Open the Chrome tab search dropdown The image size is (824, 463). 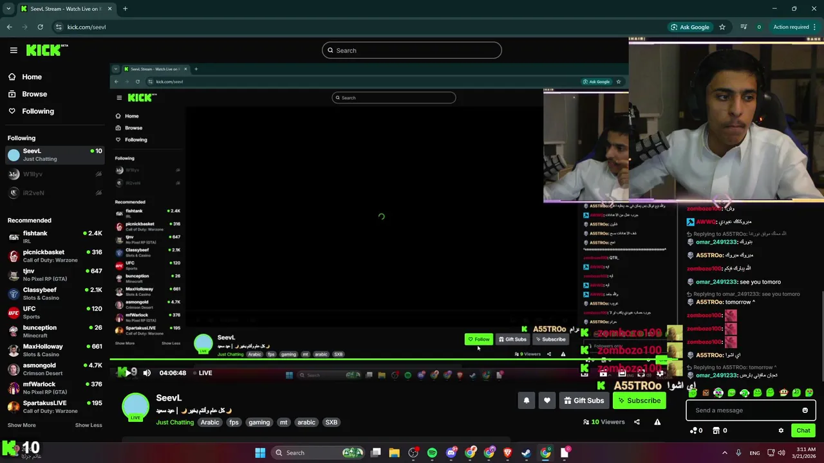coord(8,8)
